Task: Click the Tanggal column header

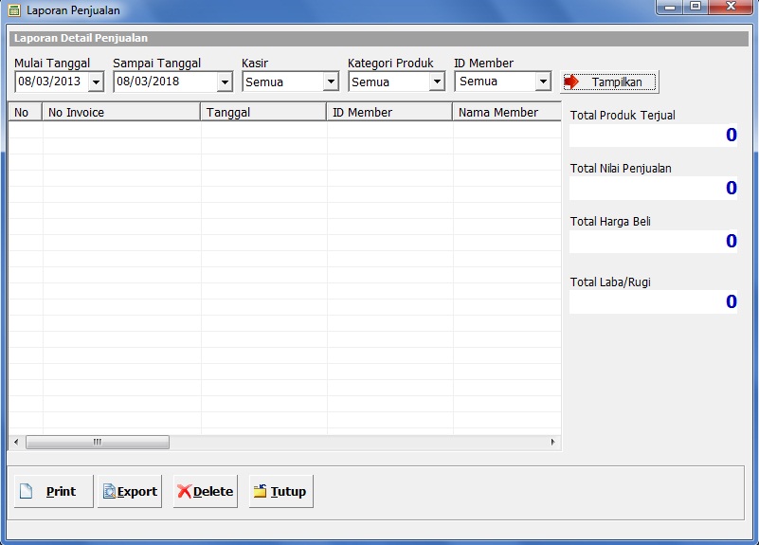Action: coord(263,113)
